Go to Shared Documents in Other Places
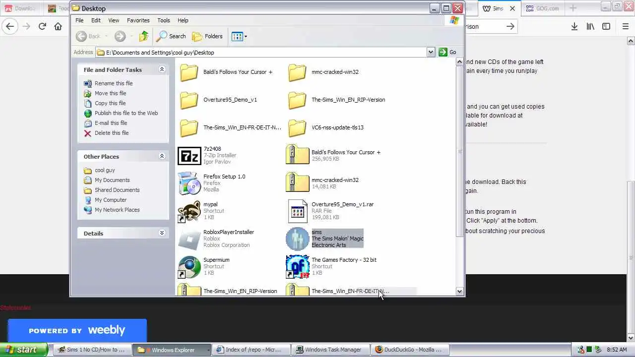The height and width of the screenshot is (357, 635). coord(117,190)
